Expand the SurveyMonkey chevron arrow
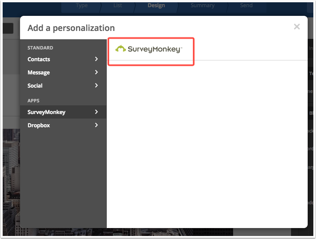316x239 pixels. [x=97, y=112]
